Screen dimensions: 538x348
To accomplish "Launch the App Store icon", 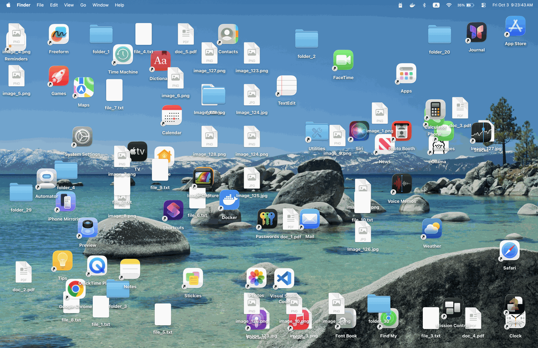I will [515, 26].
